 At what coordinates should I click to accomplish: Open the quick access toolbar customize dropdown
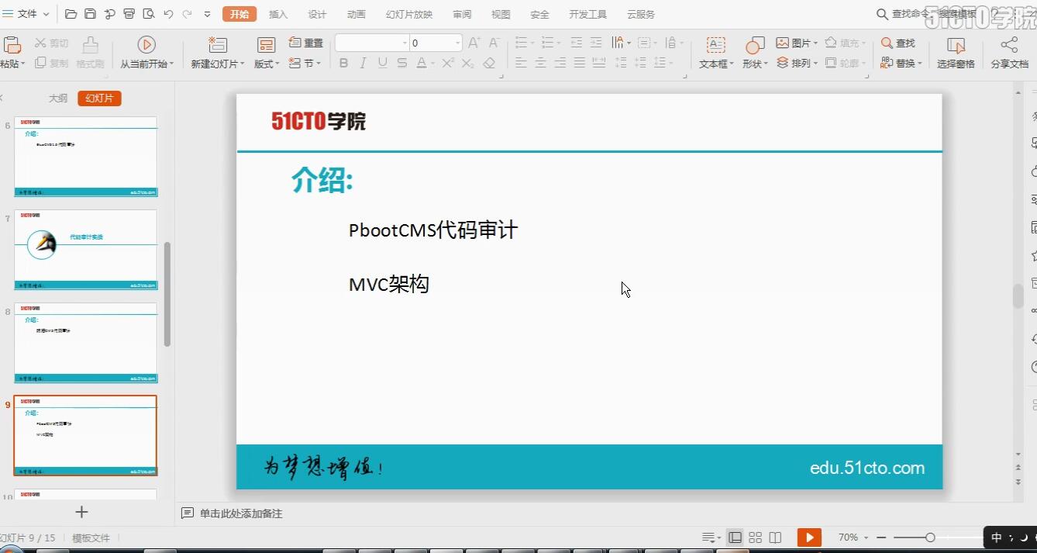[207, 14]
